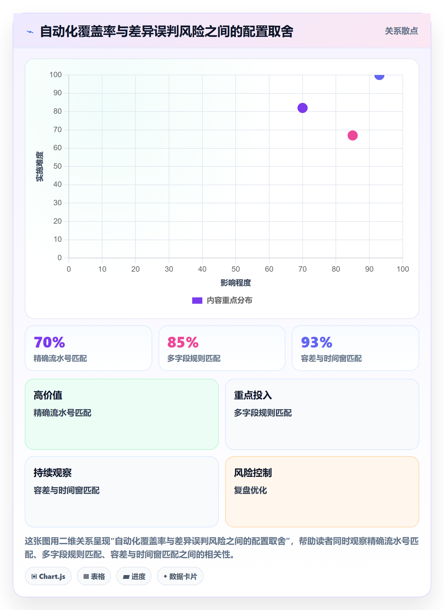Click the Chart.js chip's square icon

[34, 577]
